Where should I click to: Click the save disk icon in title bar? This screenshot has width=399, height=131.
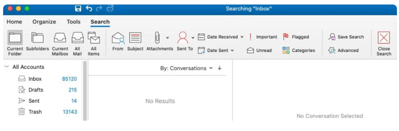[78, 9]
